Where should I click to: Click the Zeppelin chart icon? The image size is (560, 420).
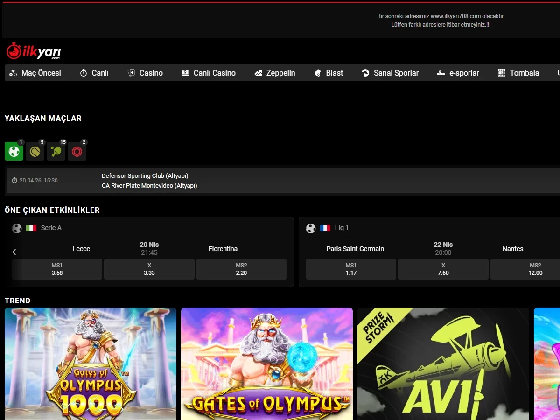(258, 73)
